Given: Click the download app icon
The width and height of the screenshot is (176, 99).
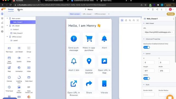Looking at the screenshot, I should point(161,9).
